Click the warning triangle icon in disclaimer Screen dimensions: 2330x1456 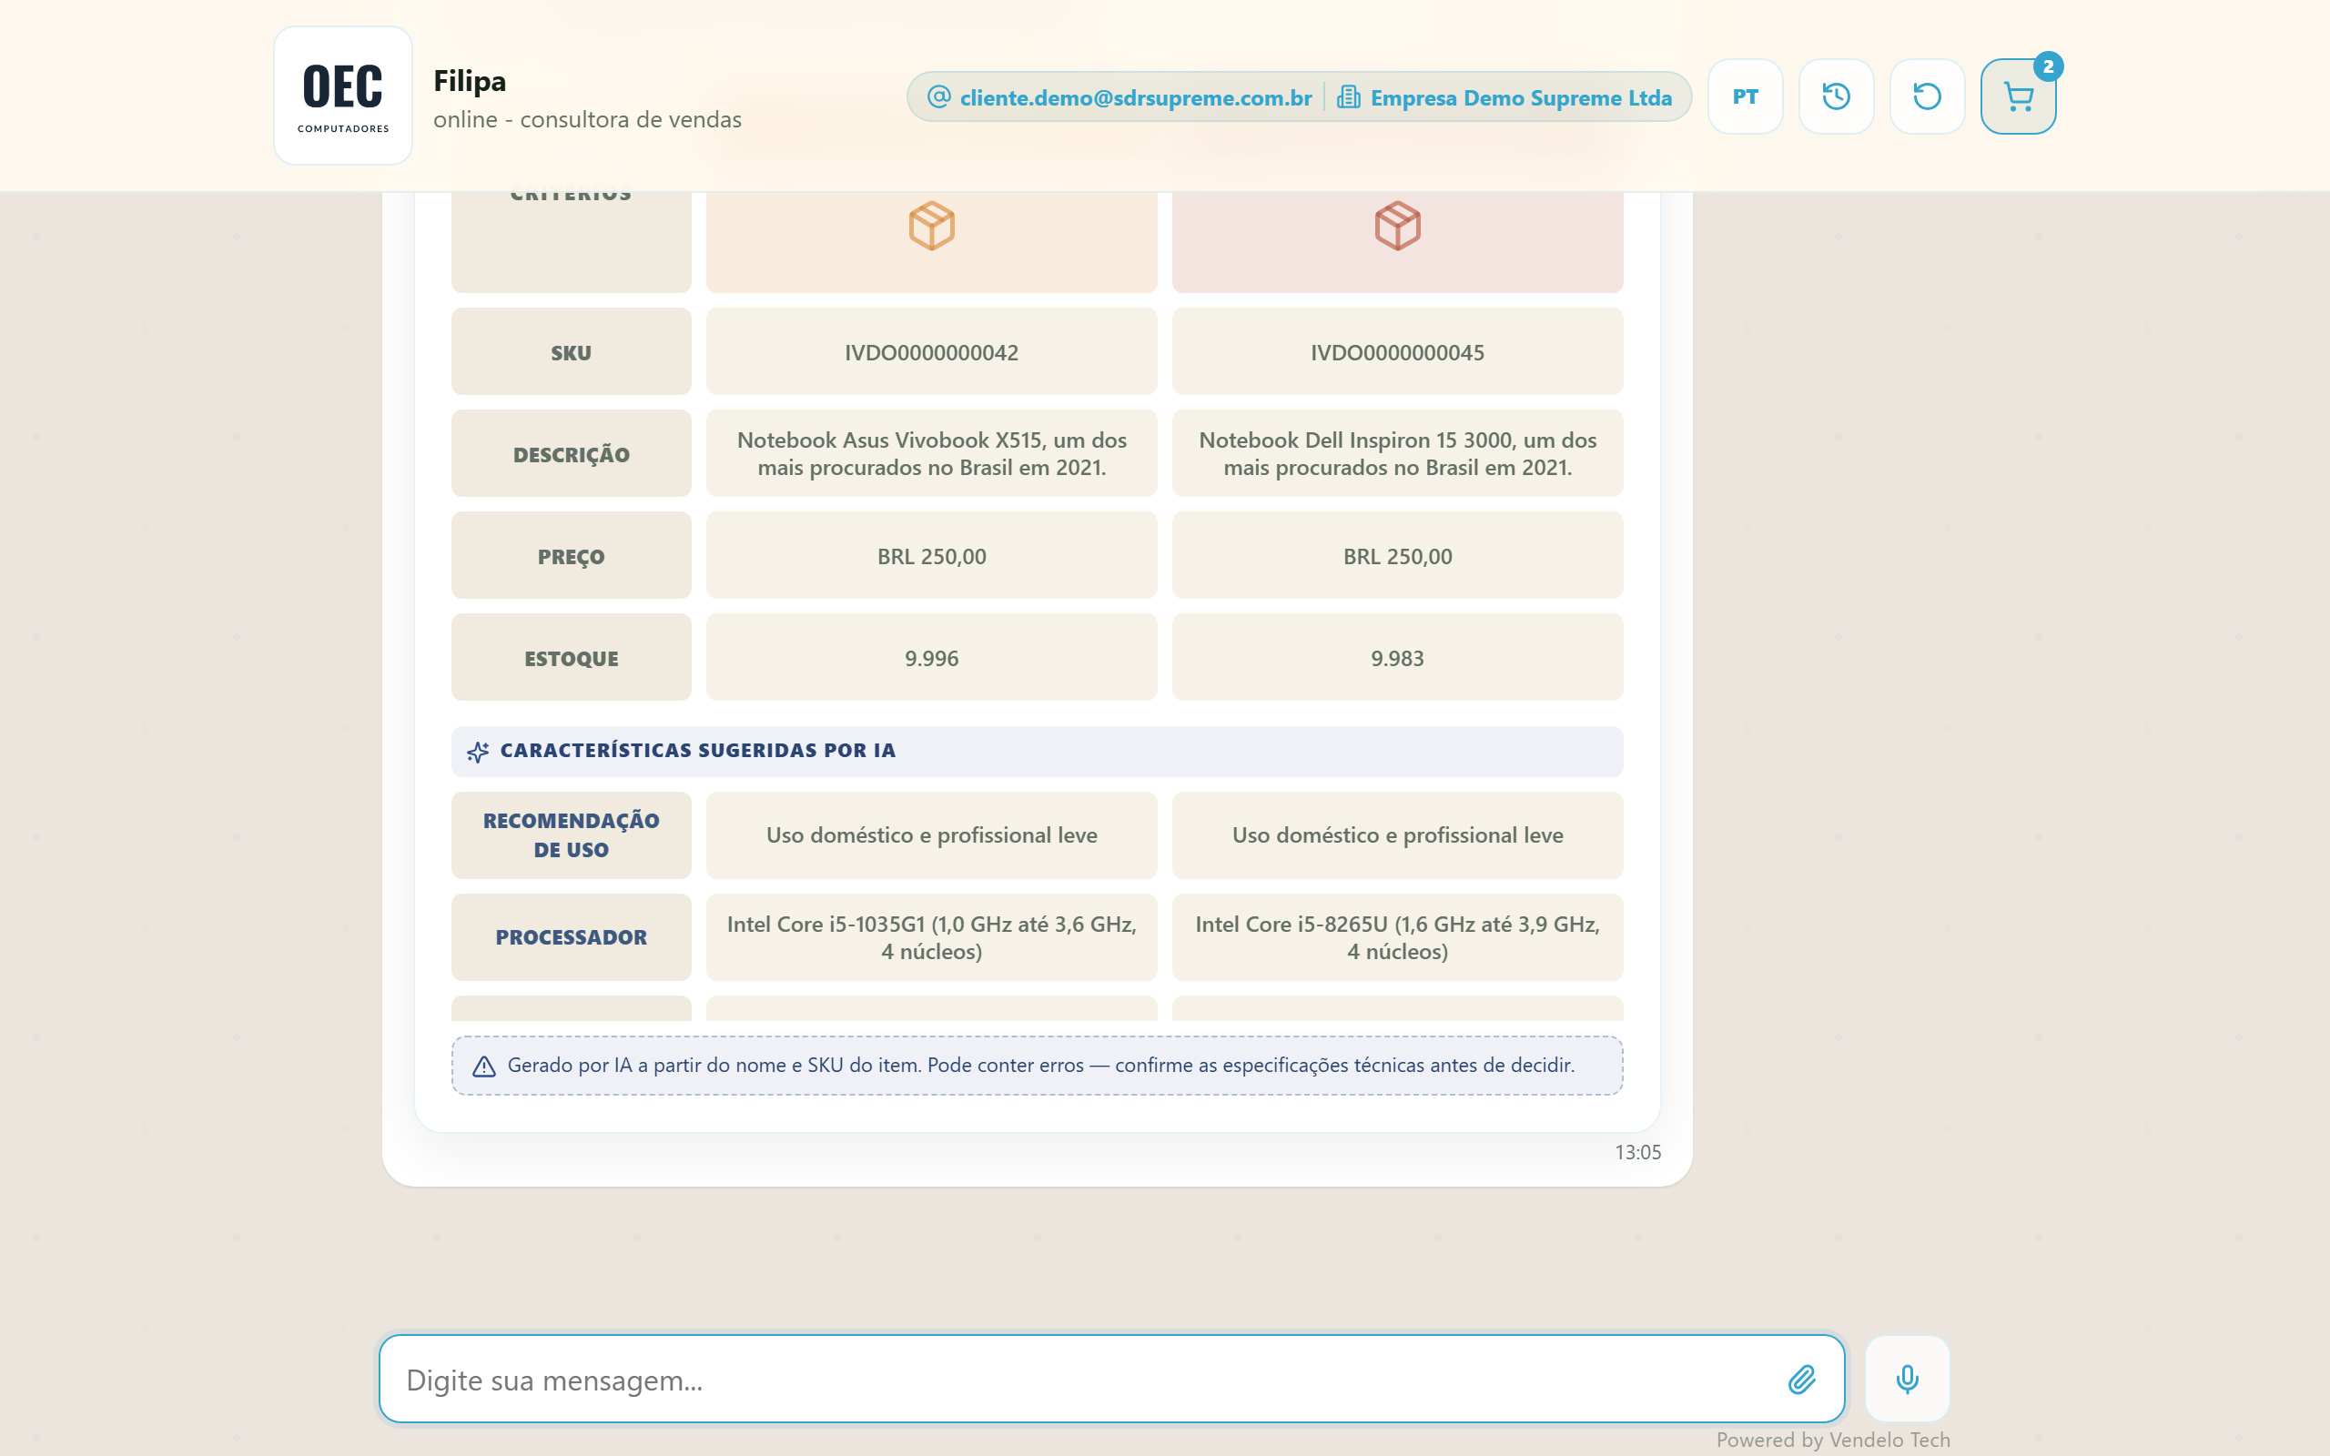(483, 1066)
